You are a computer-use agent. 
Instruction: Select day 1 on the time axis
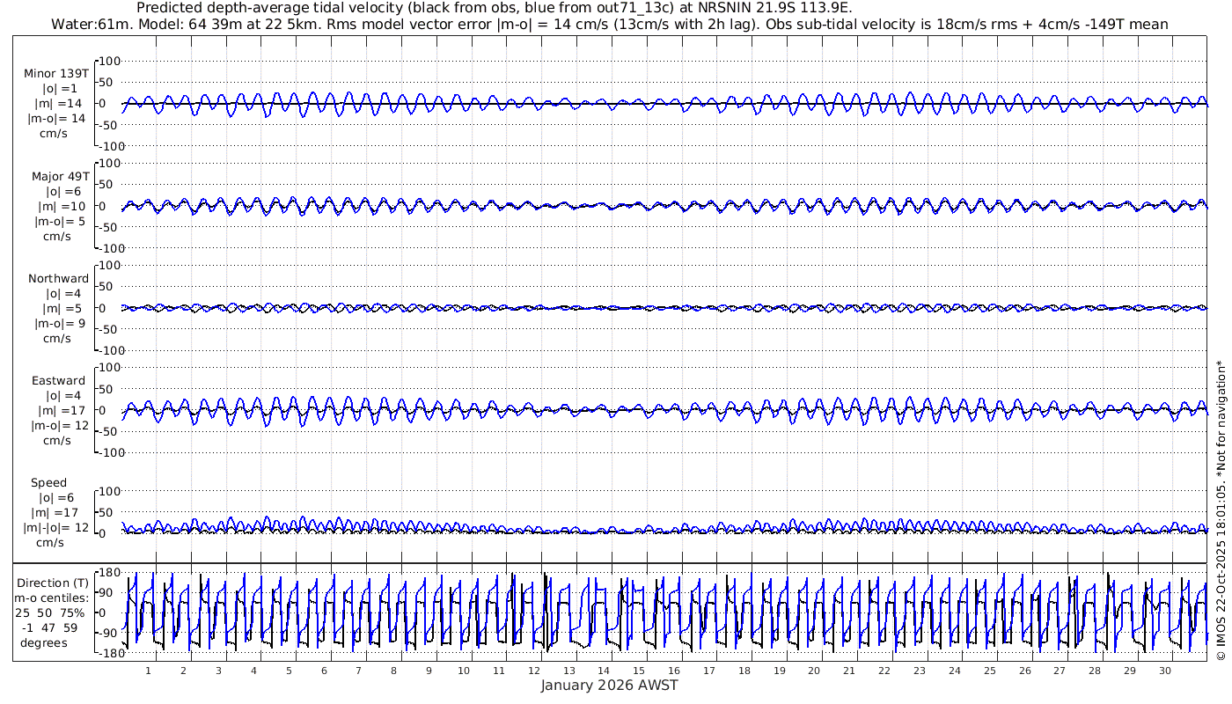pos(148,671)
